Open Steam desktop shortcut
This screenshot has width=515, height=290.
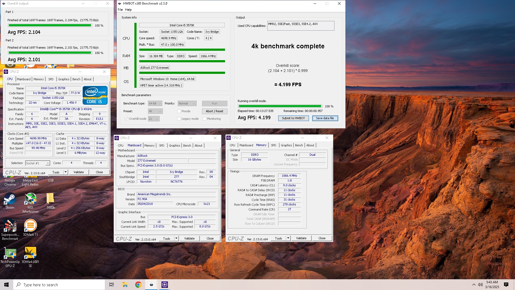[10, 201]
